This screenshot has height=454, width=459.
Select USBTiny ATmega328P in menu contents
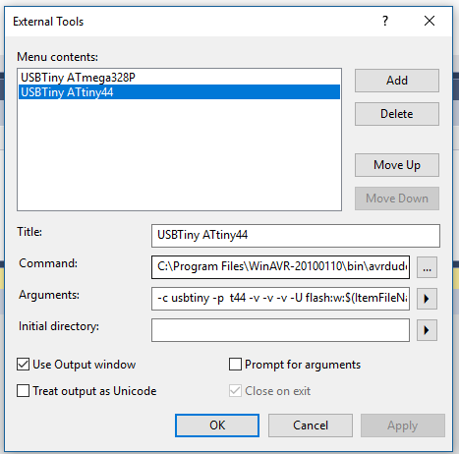179,78
